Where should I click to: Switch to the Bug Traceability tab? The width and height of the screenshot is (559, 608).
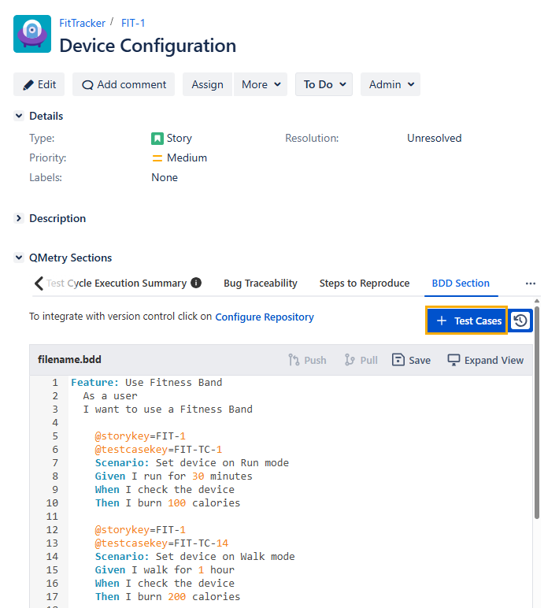(261, 284)
